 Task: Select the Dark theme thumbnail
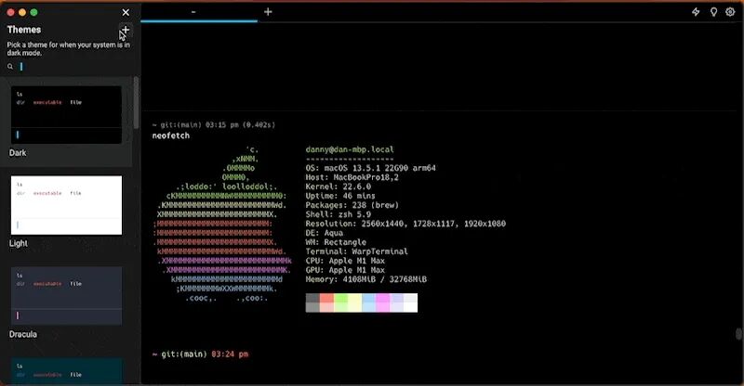66,115
